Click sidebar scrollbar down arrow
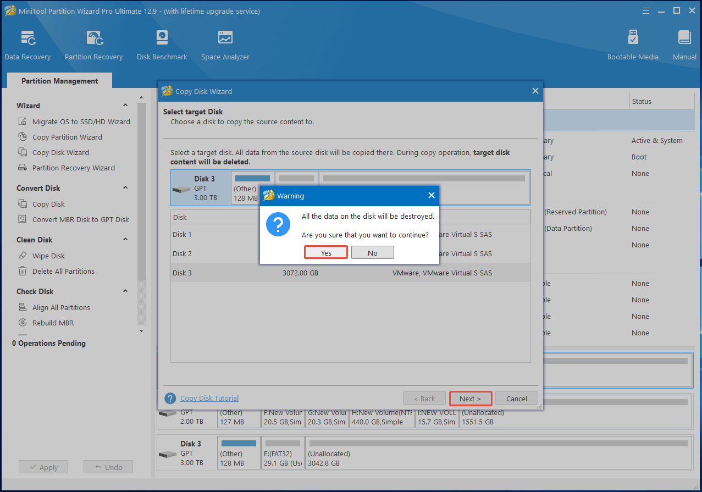This screenshot has height=492, width=702. 142,331
